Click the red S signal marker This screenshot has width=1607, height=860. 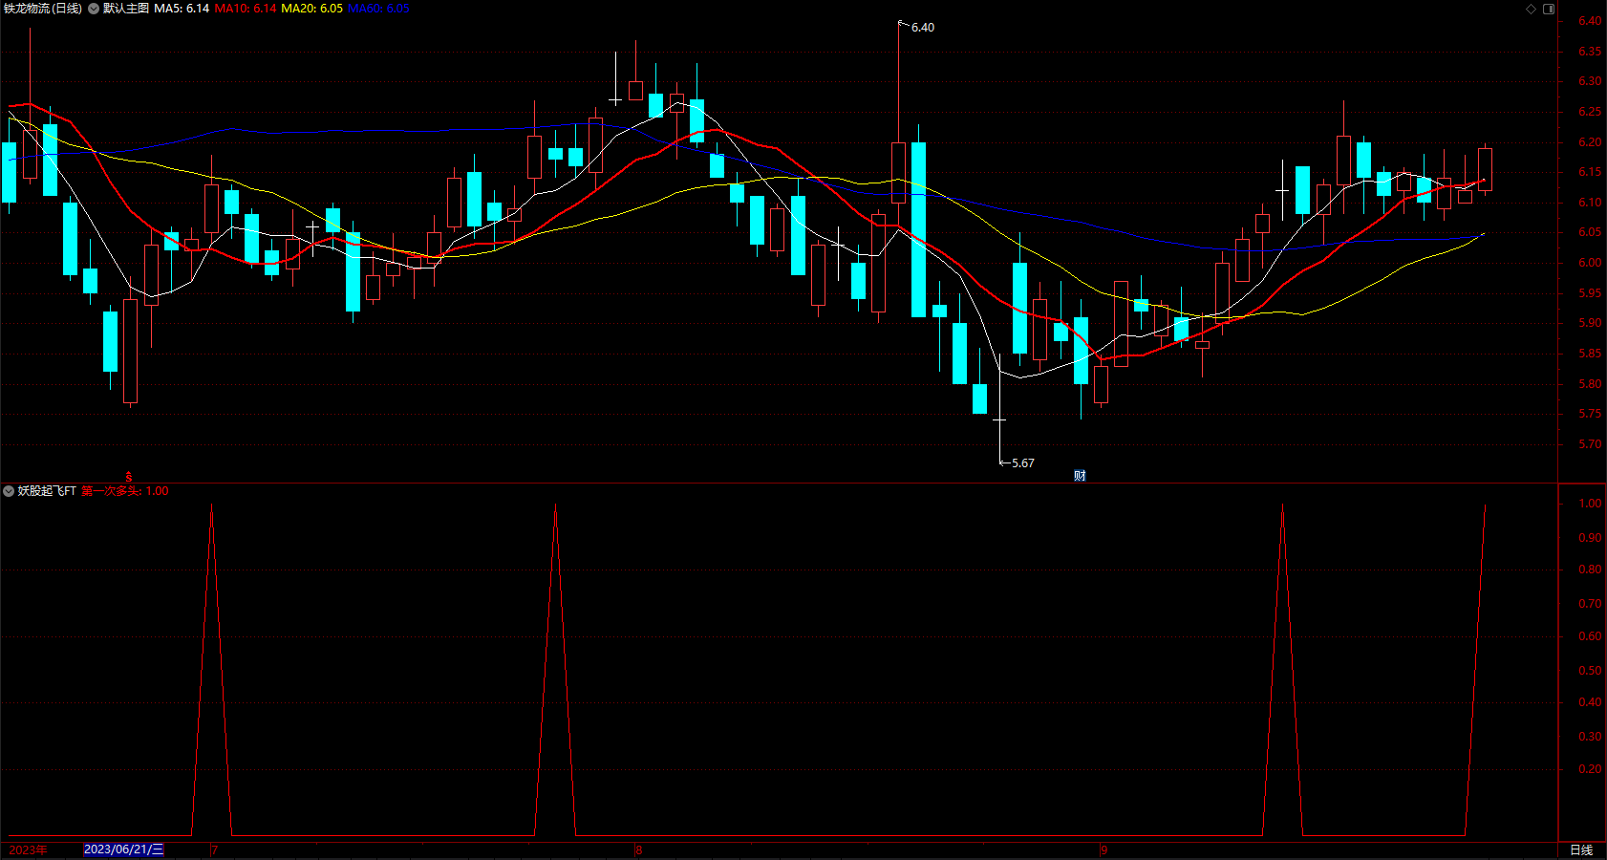pos(129,476)
